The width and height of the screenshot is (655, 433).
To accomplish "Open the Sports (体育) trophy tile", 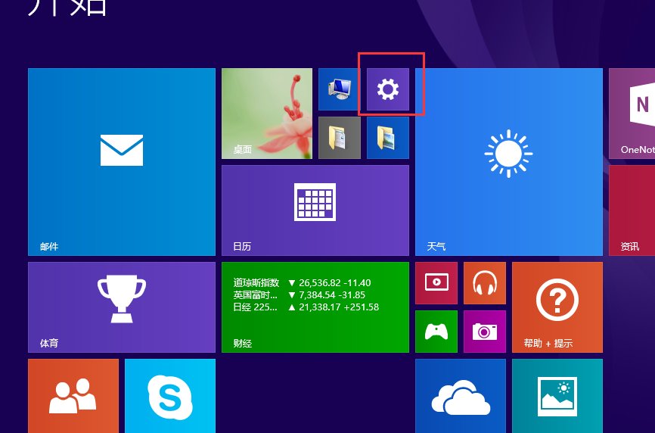I will (121, 307).
